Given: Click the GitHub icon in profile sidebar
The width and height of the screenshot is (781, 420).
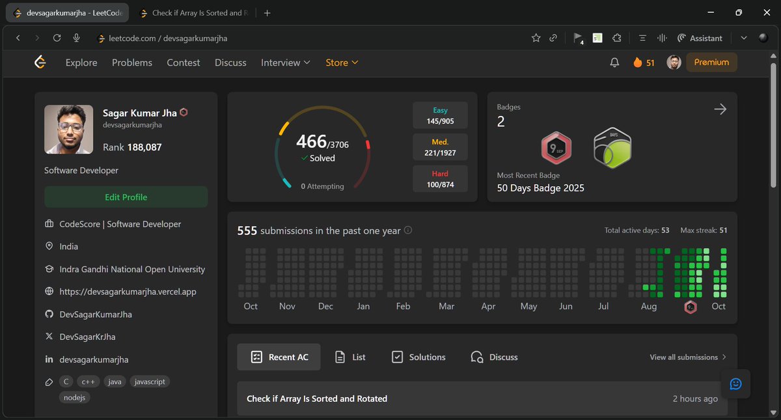Looking at the screenshot, I should point(49,315).
